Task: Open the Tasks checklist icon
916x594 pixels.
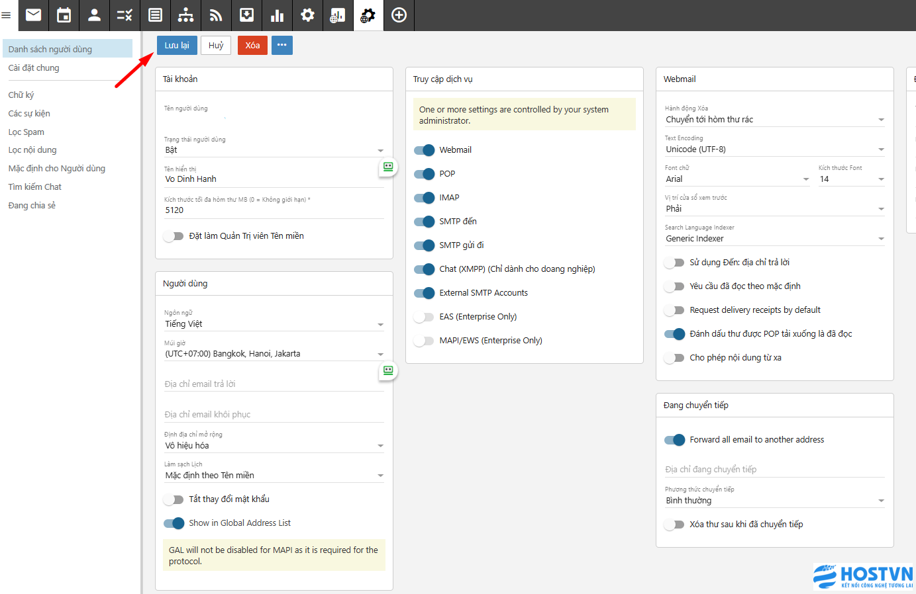Action: (125, 15)
